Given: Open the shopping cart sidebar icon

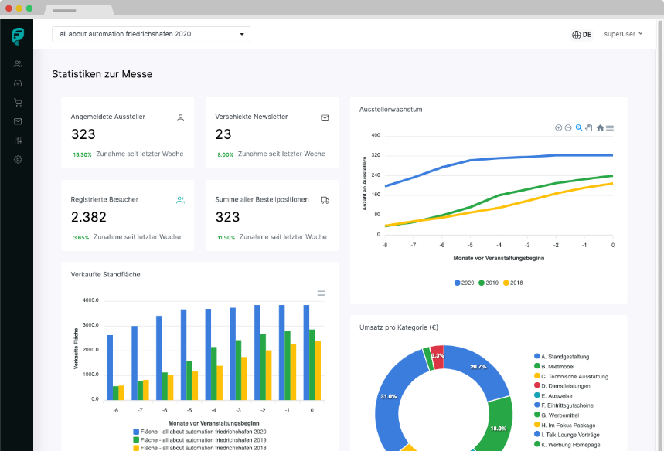Looking at the screenshot, I should pyautogui.click(x=18, y=103).
